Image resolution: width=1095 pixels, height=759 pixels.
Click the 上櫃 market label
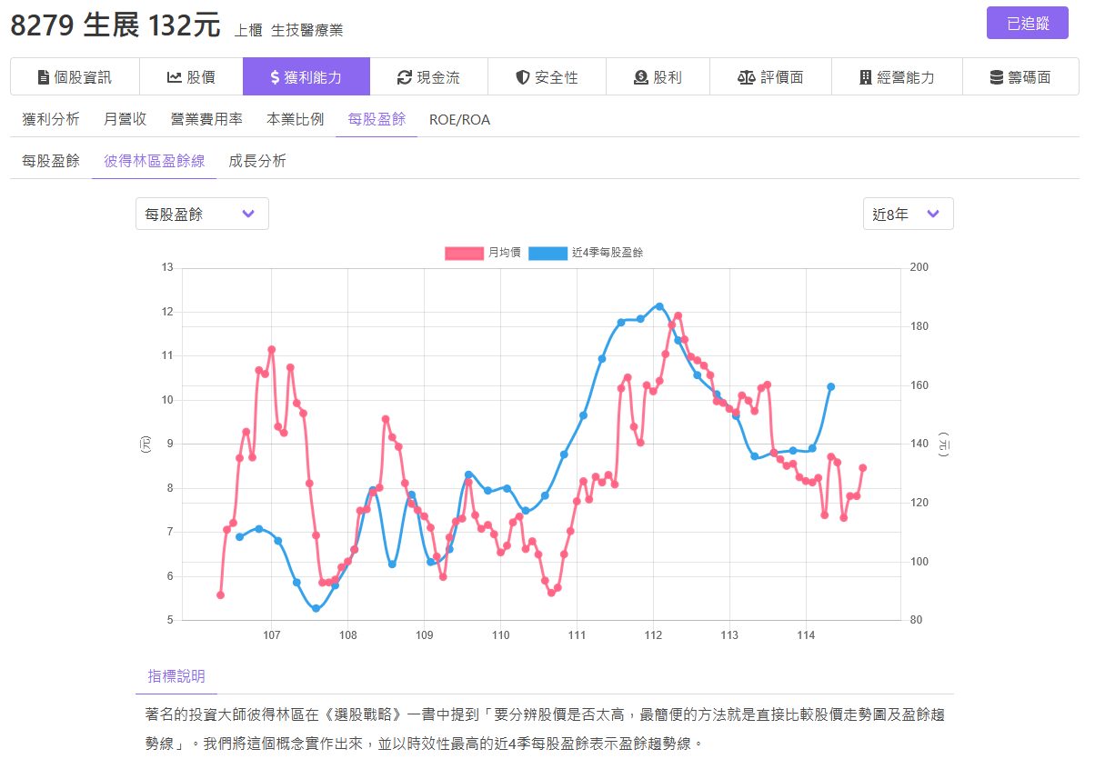coord(247,30)
